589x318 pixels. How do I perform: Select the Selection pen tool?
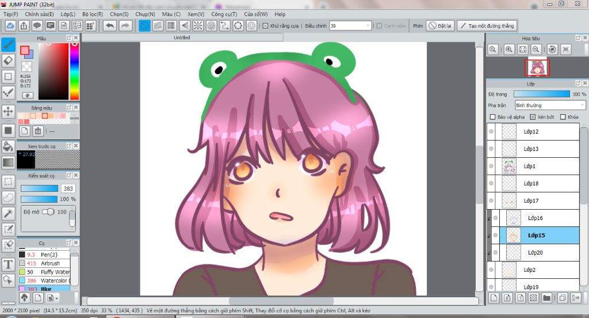pos(8,229)
